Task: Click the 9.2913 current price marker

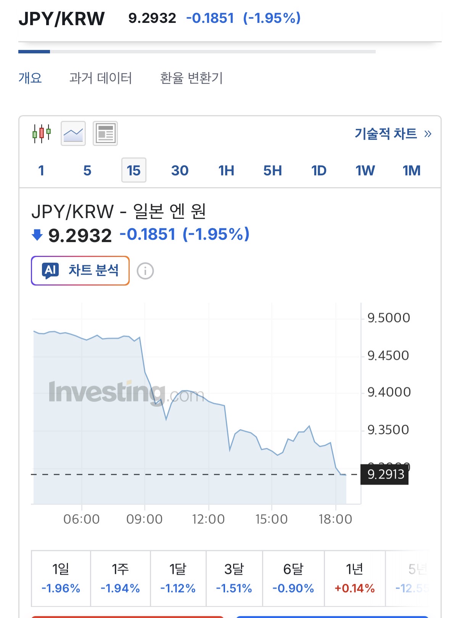Action: pyautogui.click(x=384, y=475)
